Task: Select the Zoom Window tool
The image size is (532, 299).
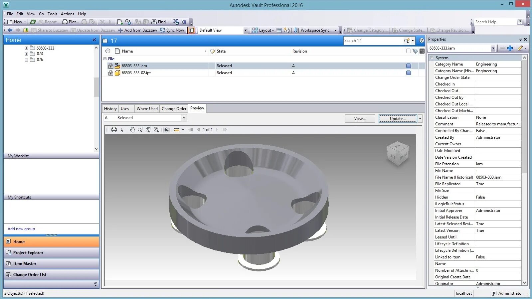Action: (x=148, y=130)
